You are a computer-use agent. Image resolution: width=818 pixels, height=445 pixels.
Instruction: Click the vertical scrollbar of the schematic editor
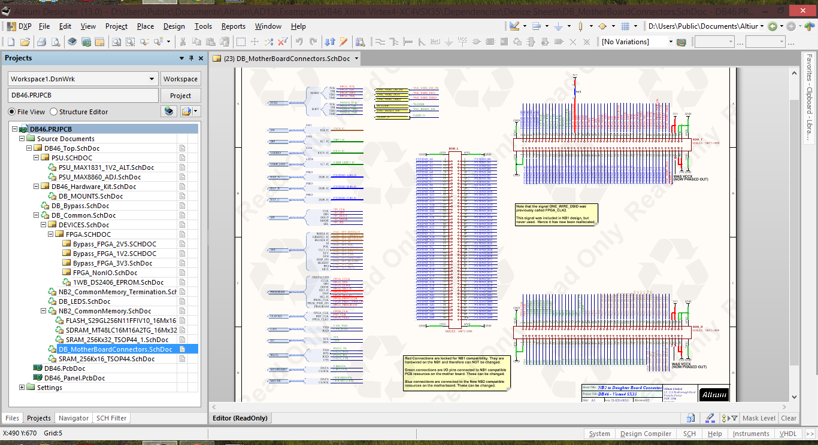[x=794, y=233]
